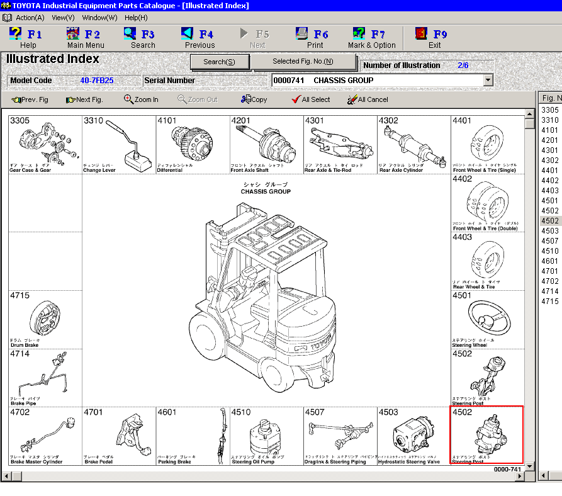Select 4302 Rear Axle Cylinder thumbnail
The image size is (562, 496).
414,145
